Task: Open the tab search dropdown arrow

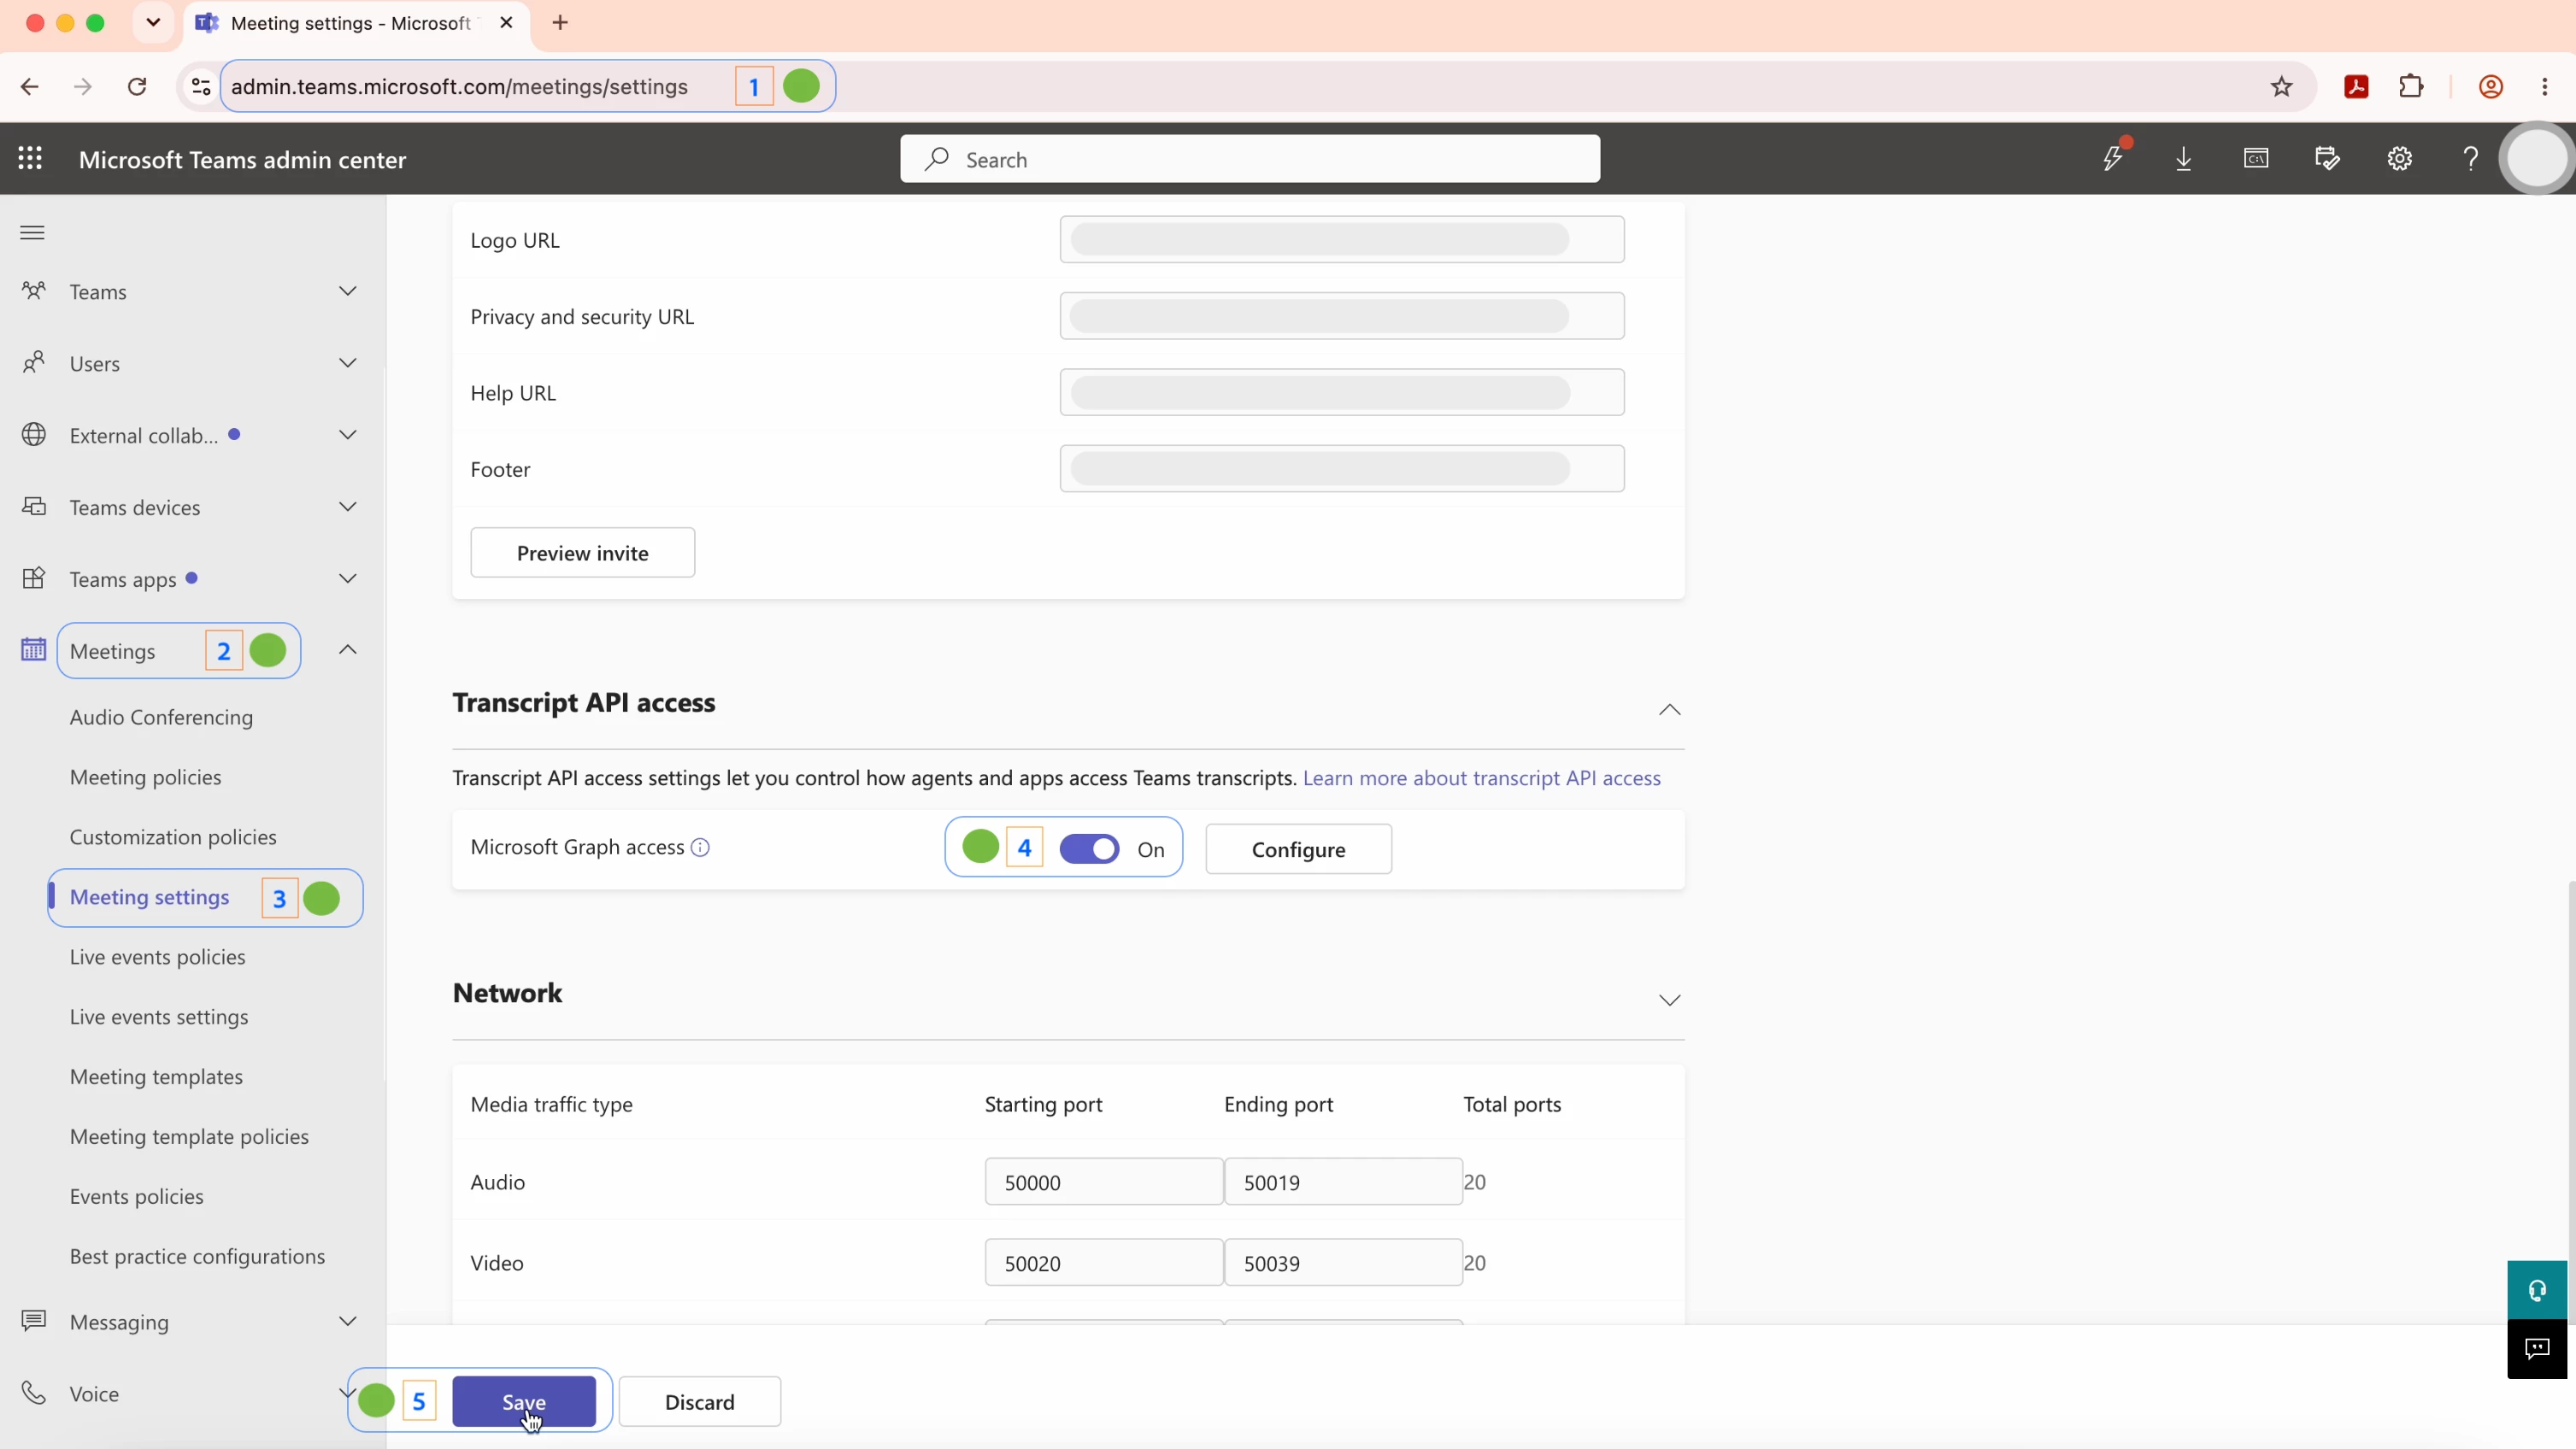Action: 153,23
